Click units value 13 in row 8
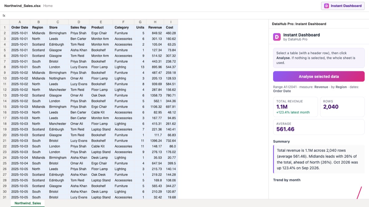Image resolution: width=369 pixels, height=207 pixels. pos(140,67)
